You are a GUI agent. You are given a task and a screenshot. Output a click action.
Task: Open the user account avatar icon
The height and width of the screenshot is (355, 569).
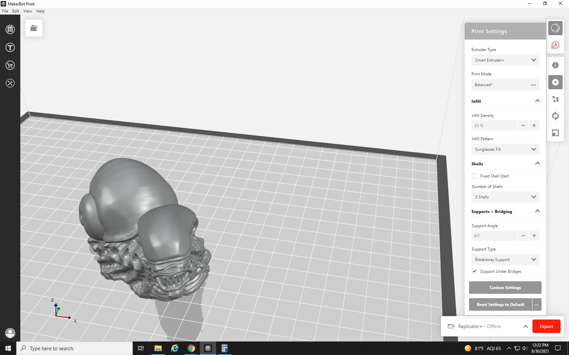point(10,333)
